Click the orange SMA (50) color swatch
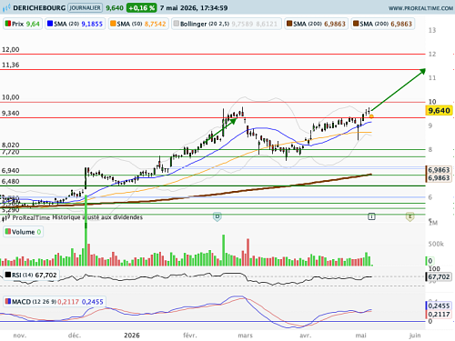The height and width of the screenshot is (341, 455). (x=113, y=24)
